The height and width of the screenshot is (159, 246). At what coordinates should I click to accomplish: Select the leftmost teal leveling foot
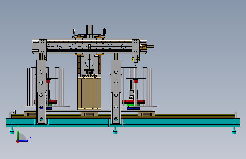tap(12, 131)
